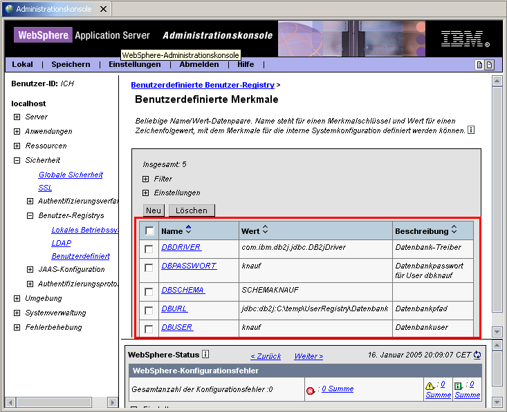Click the status panel scroll-down arrow

(x=497, y=402)
